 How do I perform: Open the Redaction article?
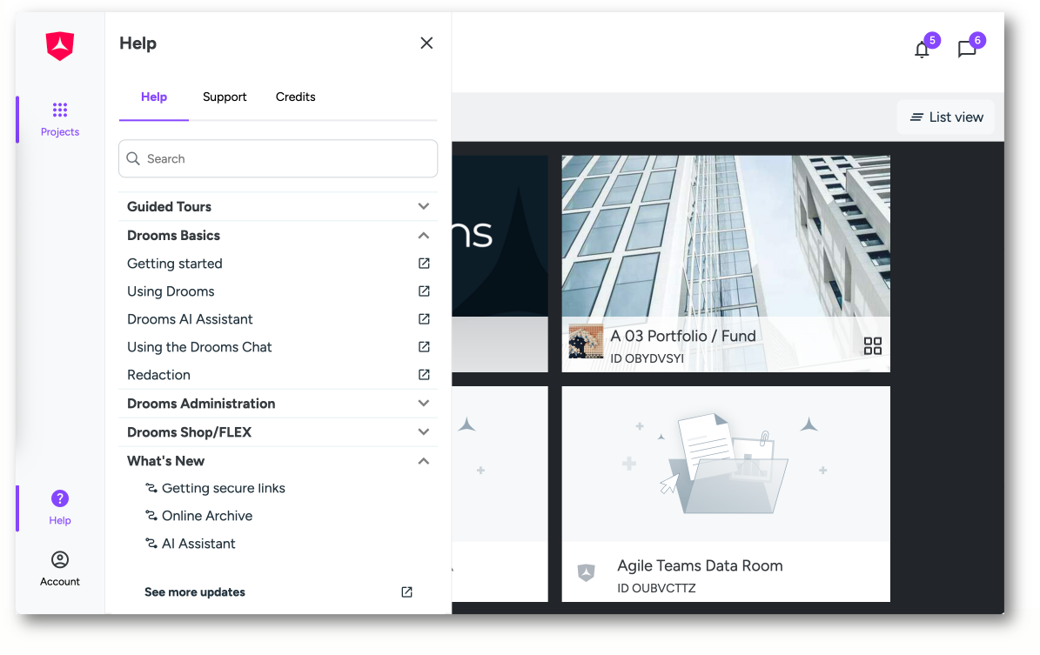click(158, 375)
